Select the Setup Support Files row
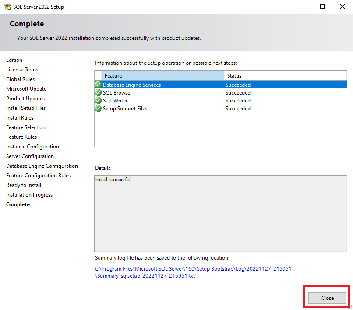This screenshot has height=310, width=353. click(125, 109)
